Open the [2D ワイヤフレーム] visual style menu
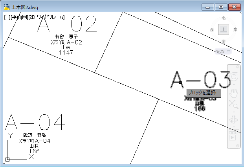This screenshot has width=244, height=167. pos(46,17)
